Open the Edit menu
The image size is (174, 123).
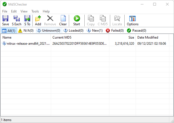(14, 11)
